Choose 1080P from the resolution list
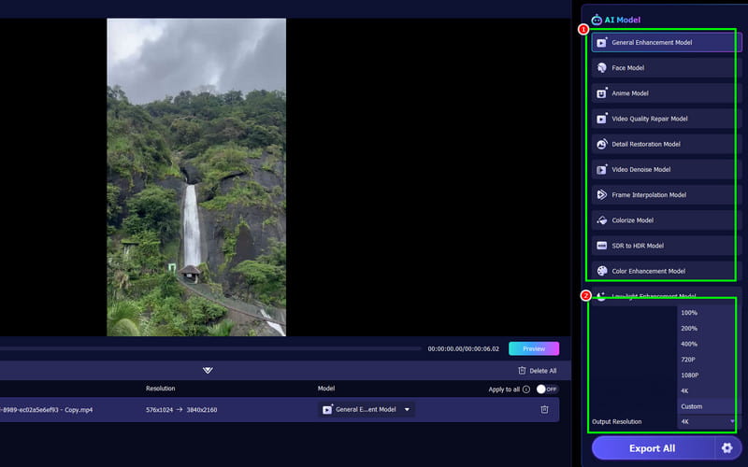The height and width of the screenshot is (467, 748). [690, 375]
